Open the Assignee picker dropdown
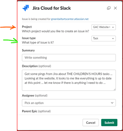123x131 pixels. (69, 103)
